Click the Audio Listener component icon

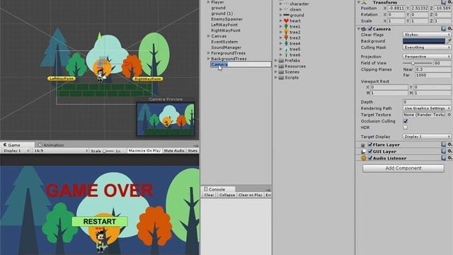click(x=364, y=158)
